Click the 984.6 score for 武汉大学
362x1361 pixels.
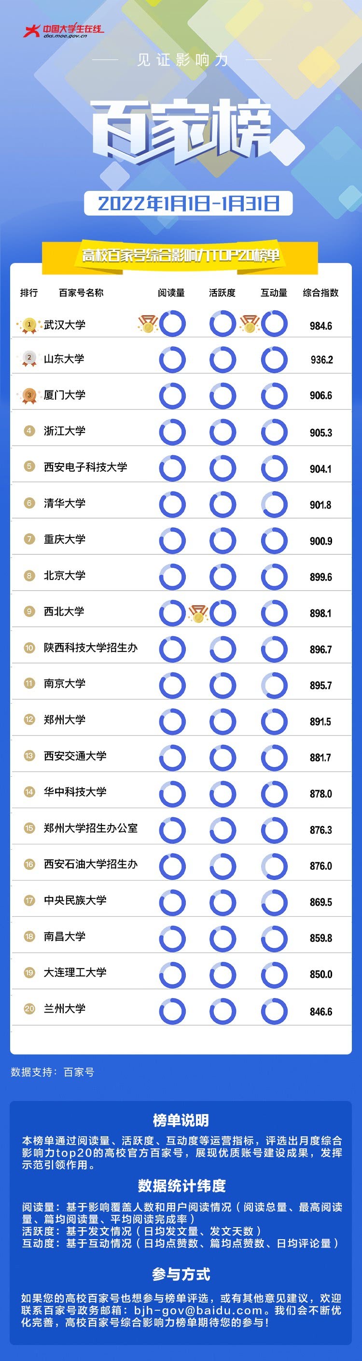[321, 325]
